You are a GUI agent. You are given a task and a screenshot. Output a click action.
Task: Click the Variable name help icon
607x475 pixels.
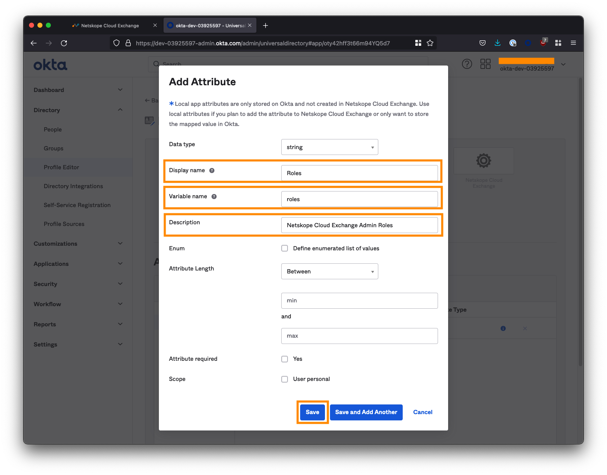[x=214, y=197]
